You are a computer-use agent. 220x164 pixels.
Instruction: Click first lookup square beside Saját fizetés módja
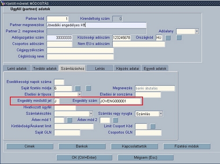pos(77,88)
